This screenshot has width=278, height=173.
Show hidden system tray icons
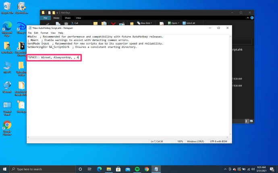click(x=225, y=169)
